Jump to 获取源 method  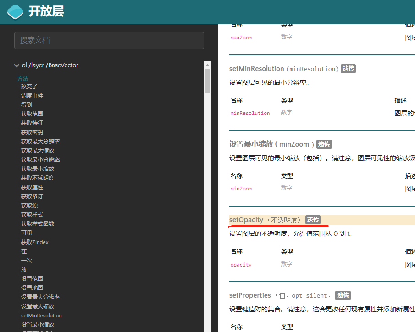coord(29,206)
